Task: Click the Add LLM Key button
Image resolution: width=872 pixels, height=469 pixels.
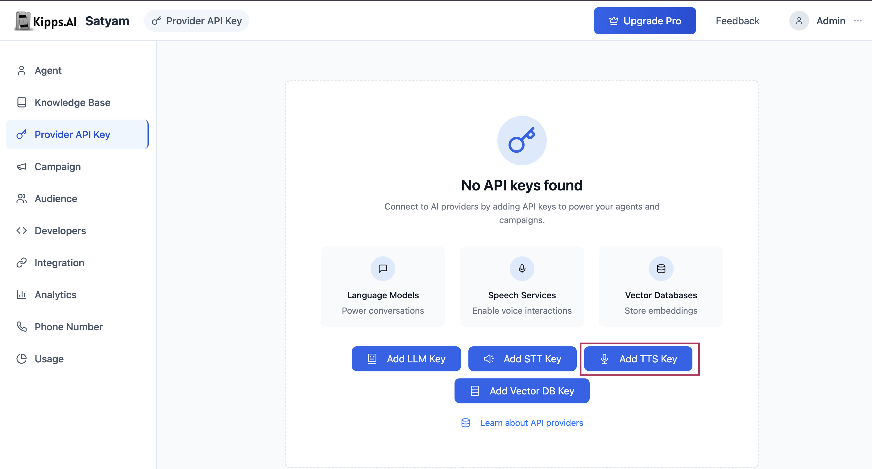Action: coord(406,359)
